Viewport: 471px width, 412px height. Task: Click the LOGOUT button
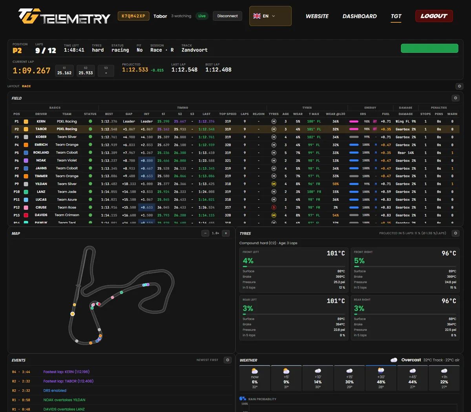coord(434,16)
